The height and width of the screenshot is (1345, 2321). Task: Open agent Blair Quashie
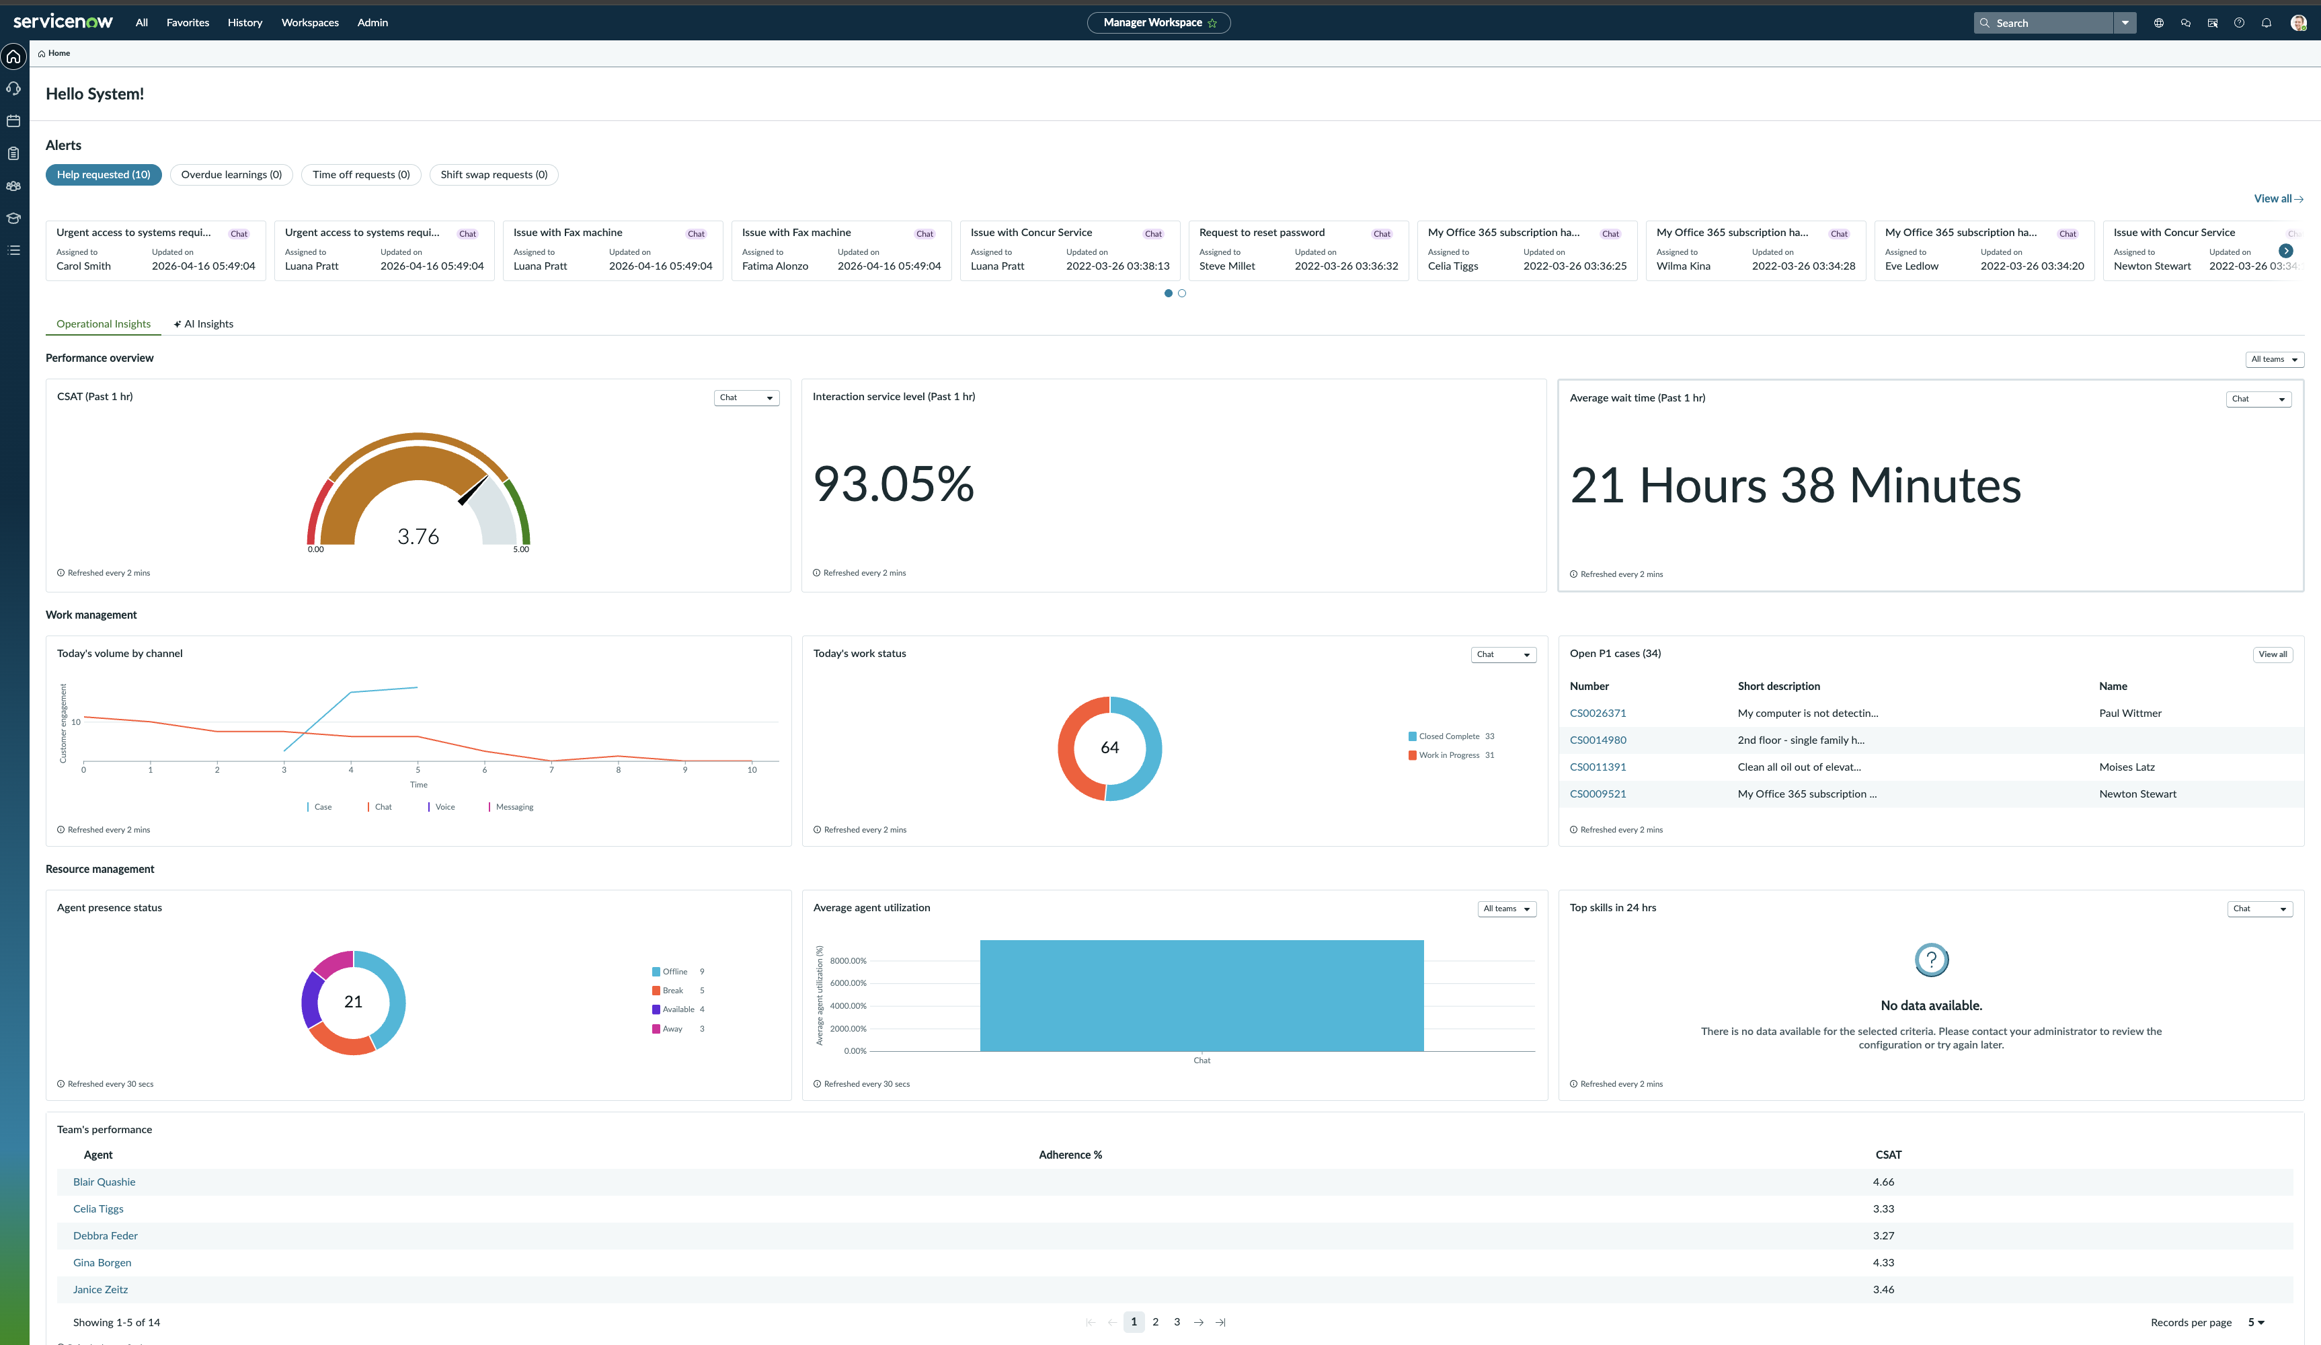pos(104,1182)
